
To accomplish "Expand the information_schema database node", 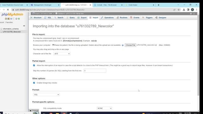I will click(1, 29).
